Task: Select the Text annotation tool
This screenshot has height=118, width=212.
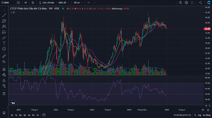Action: [x=4, y=43]
